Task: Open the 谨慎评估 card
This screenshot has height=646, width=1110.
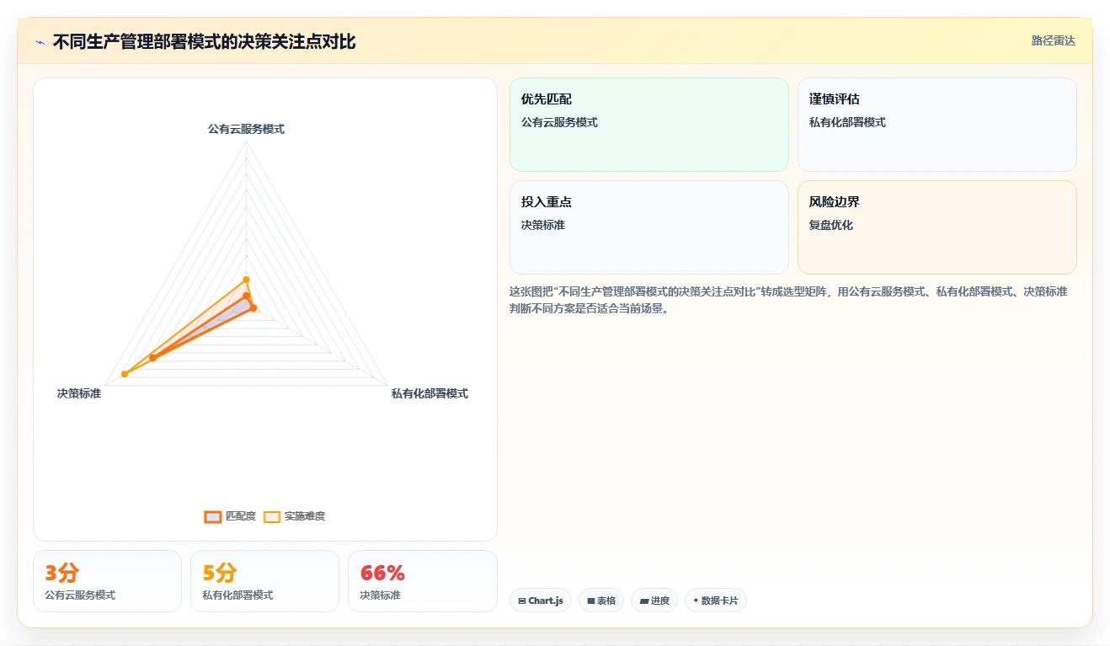Action: pos(937,125)
